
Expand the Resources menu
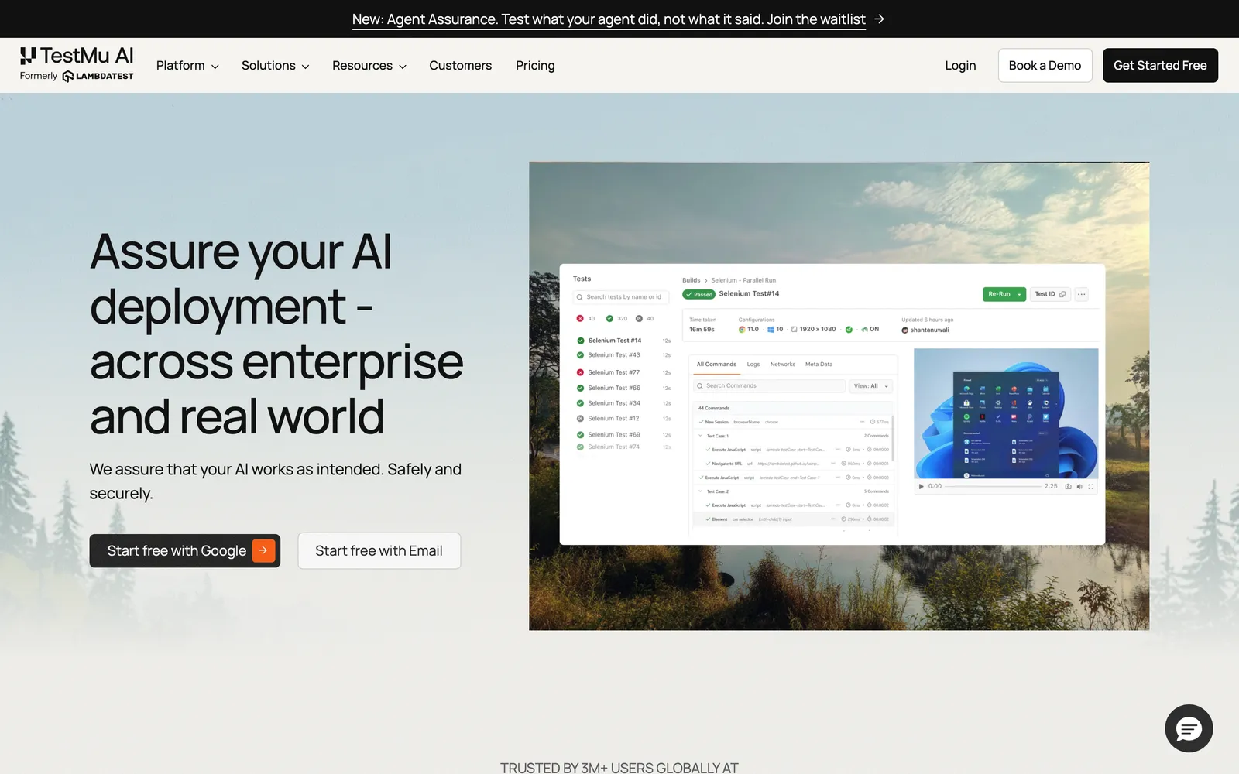tap(369, 66)
